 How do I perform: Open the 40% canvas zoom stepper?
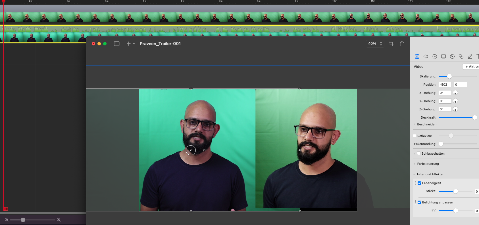375,44
